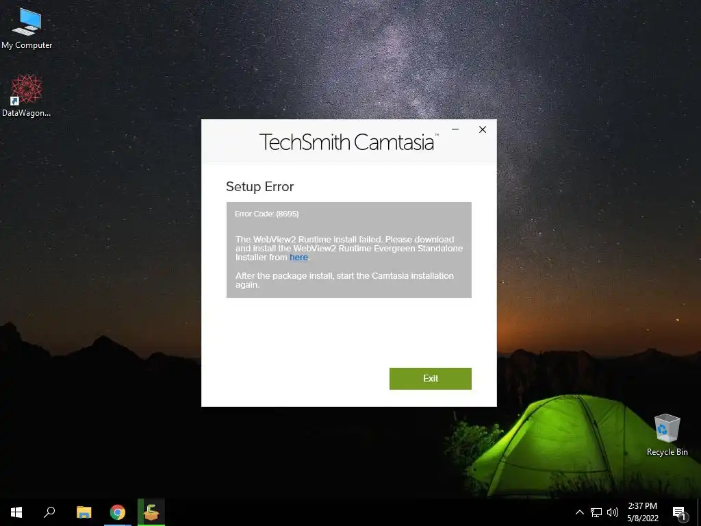Select the Recycle Bin desktop icon
The height and width of the screenshot is (526, 701).
pos(667,435)
